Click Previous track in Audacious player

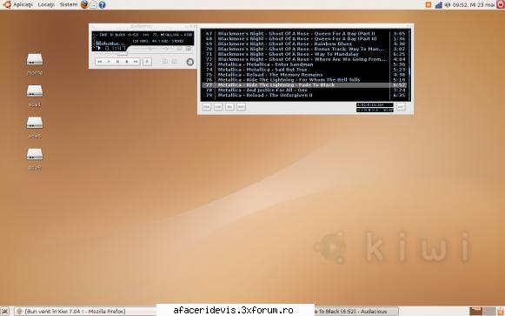(x=99, y=62)
